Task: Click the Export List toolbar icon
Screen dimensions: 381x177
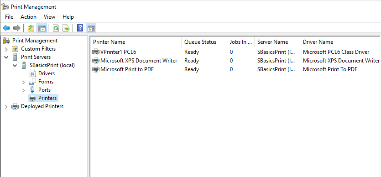Action: pos(66,28)
